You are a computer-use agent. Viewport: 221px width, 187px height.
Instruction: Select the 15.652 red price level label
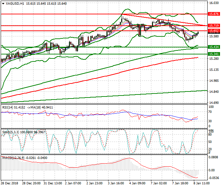214,31
